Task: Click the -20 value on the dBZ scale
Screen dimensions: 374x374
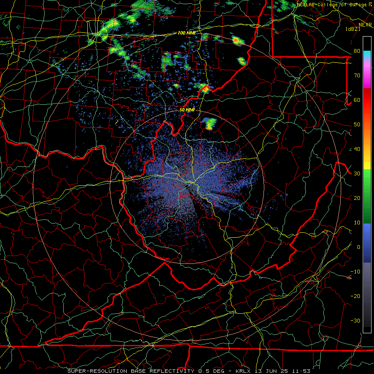Action: pyautogui.click(x=355, y=296)
